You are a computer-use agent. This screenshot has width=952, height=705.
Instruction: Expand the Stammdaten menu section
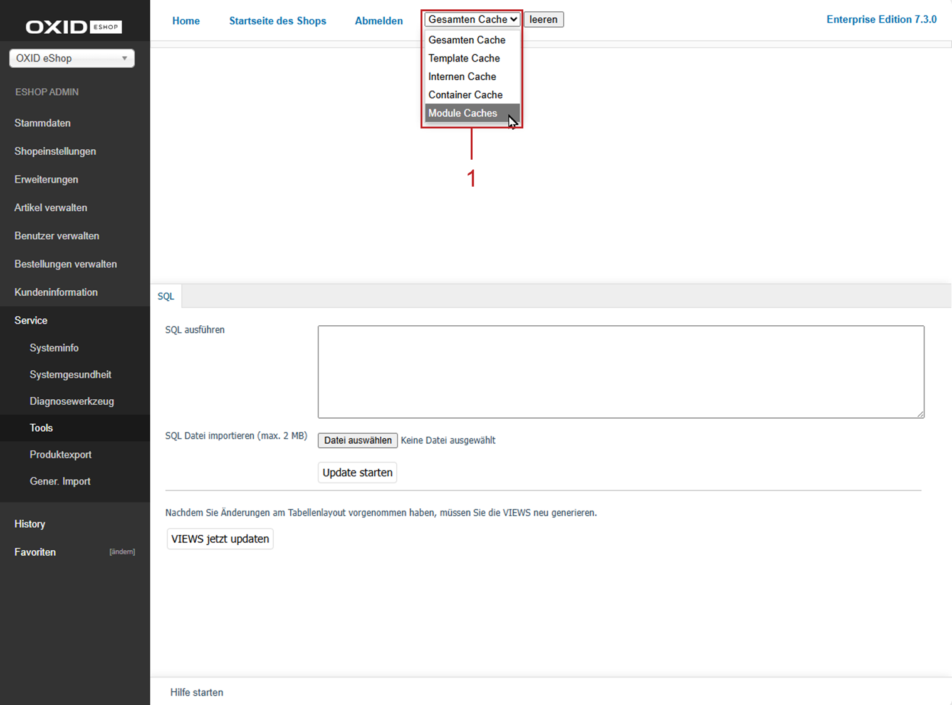point(43,123)
